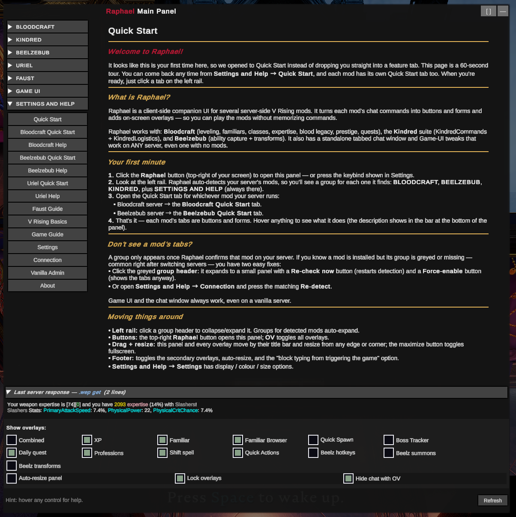Open the Vanilla Admin tab
Viewport: 516px width, 517px height.
tap(48, 273)
